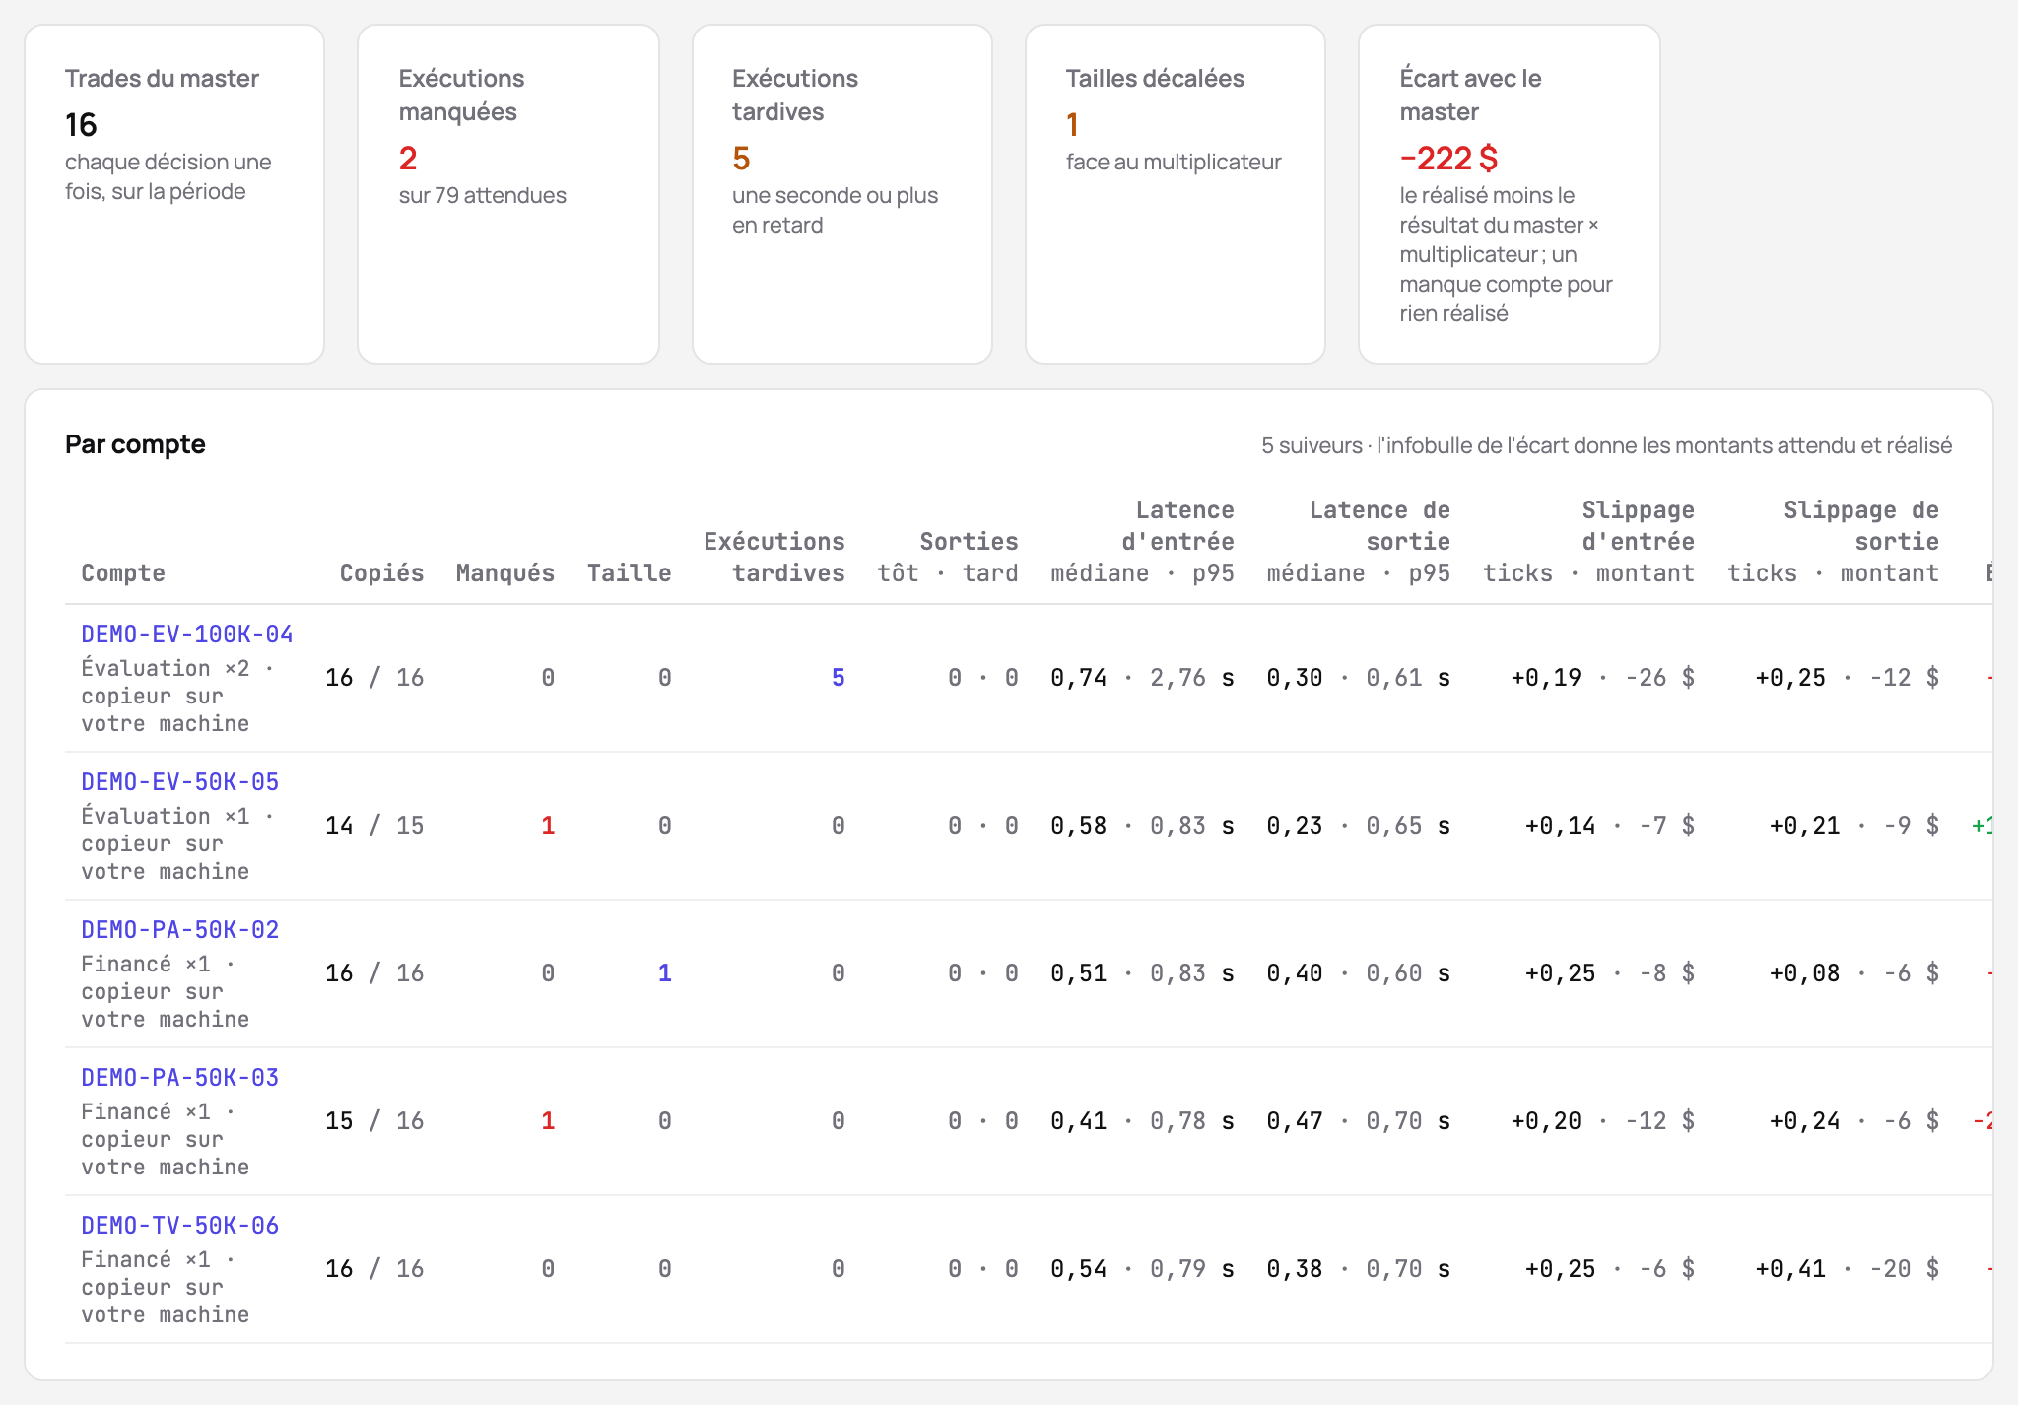The width and height of the screenshot is (2018, 1405).
Task: Open account DEMO-PA-50K-02
Action: [180, 930]
